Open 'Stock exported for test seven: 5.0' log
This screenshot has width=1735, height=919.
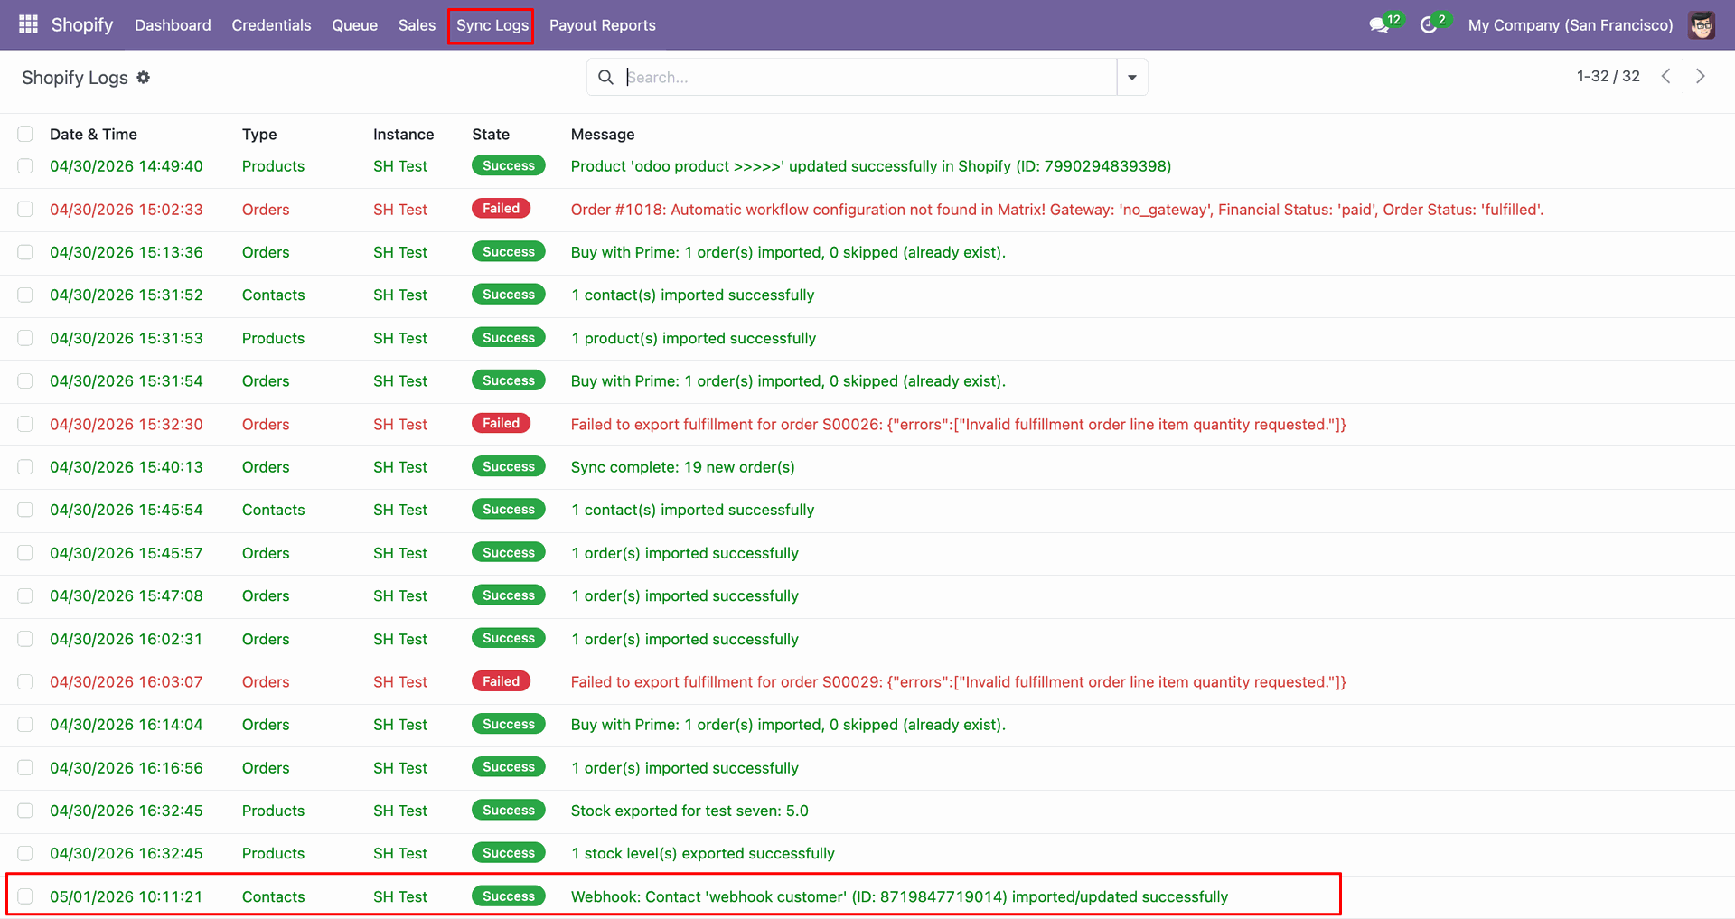pos(689,811)
